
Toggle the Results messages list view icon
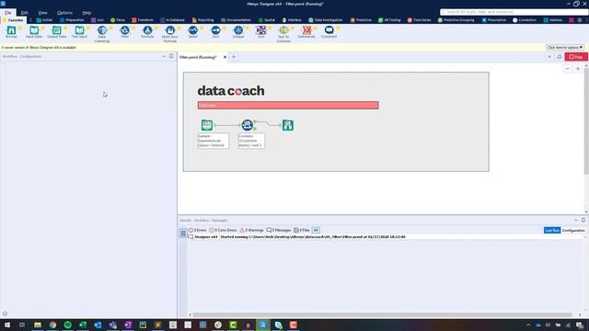pyautogui.click(x=183, y=234)
